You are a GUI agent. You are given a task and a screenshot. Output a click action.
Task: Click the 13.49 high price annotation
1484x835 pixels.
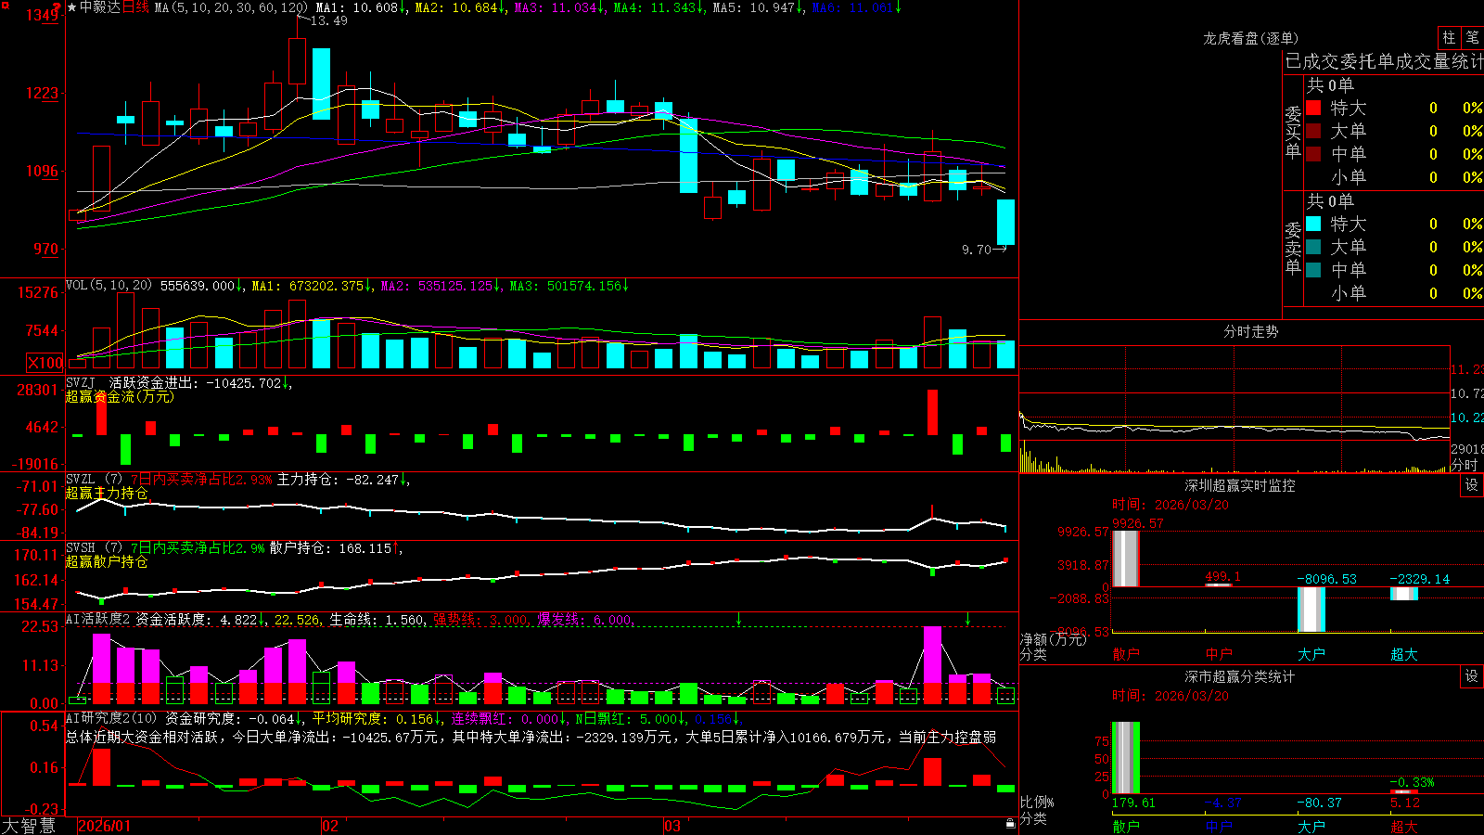coord(328,20)
